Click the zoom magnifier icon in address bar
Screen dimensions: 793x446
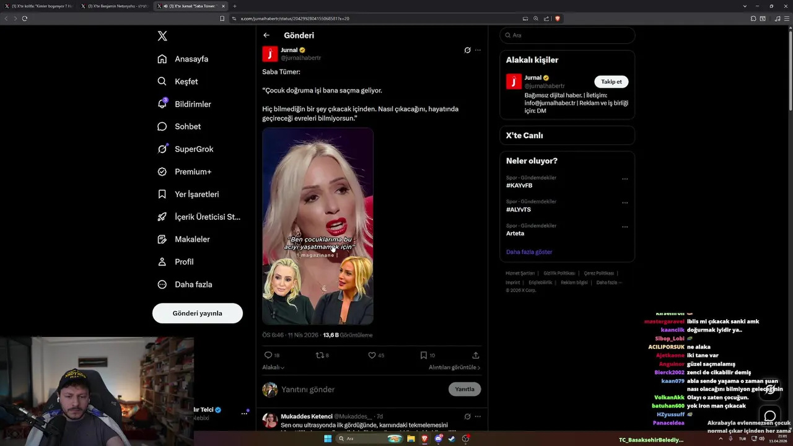pos(536,19)
